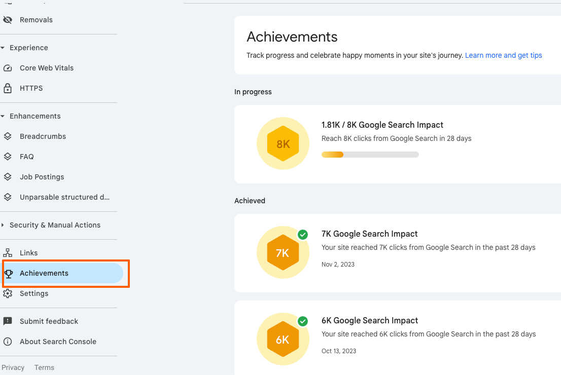Click the 8K hexagon badge
This screenshot has width=561, height=375.
283,144
